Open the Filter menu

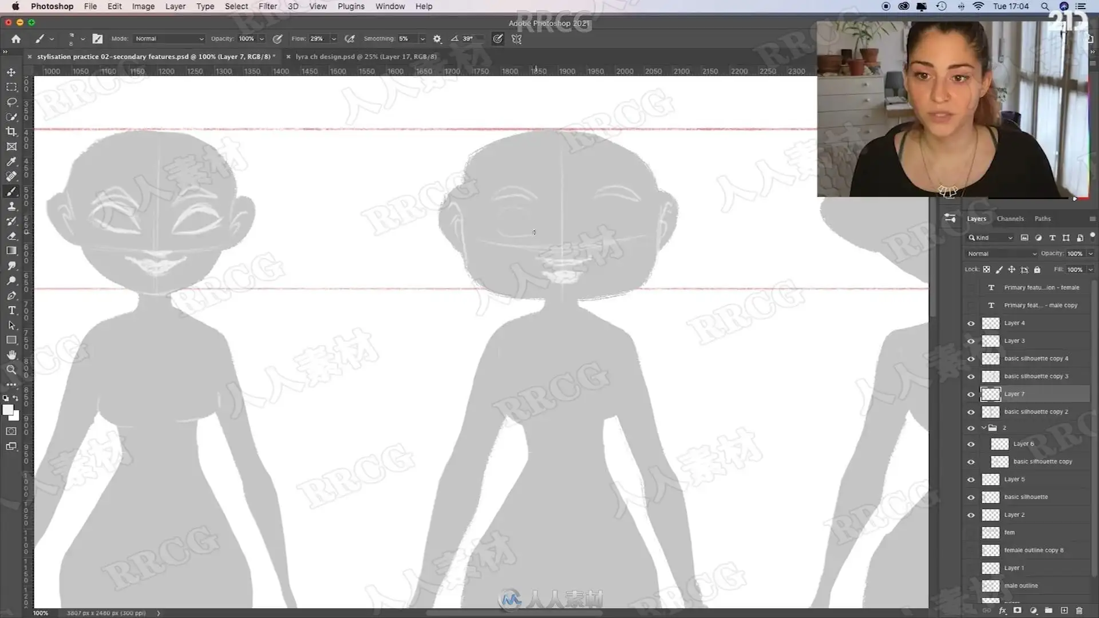pos(267,6)
